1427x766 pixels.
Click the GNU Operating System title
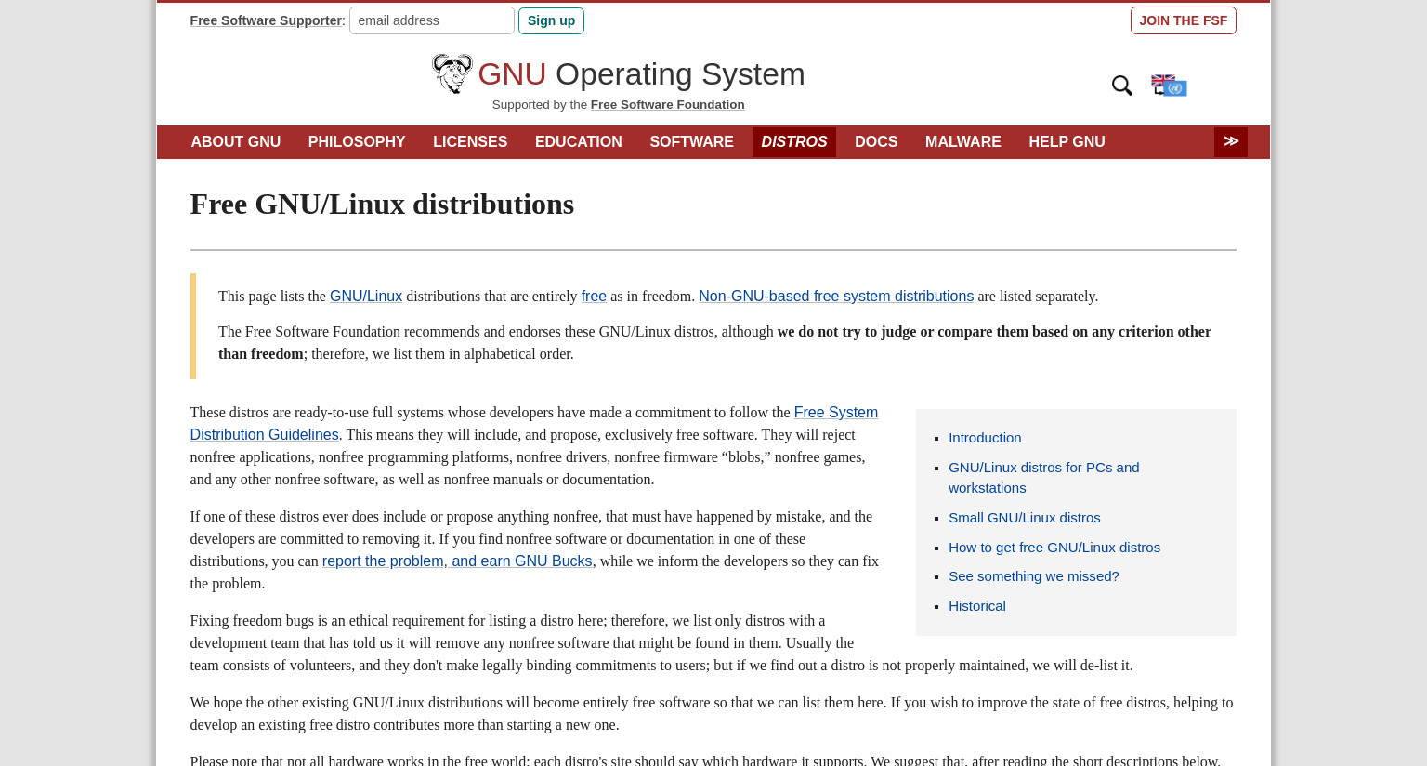(641, 74)
